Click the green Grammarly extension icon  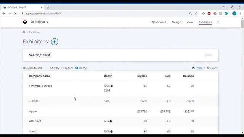click(x=226, y=14)
